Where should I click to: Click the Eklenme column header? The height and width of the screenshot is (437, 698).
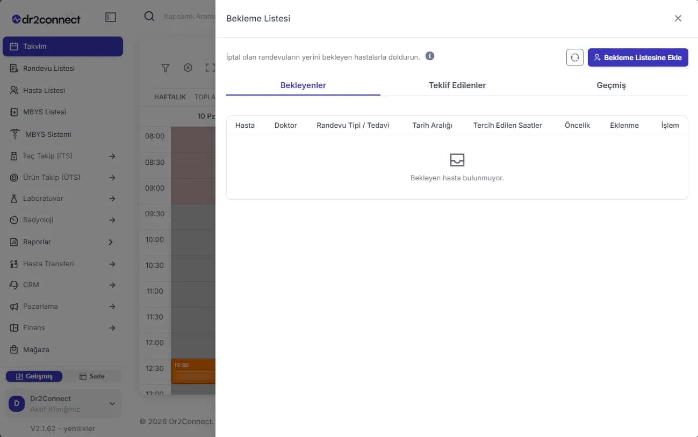pos(624,125)
